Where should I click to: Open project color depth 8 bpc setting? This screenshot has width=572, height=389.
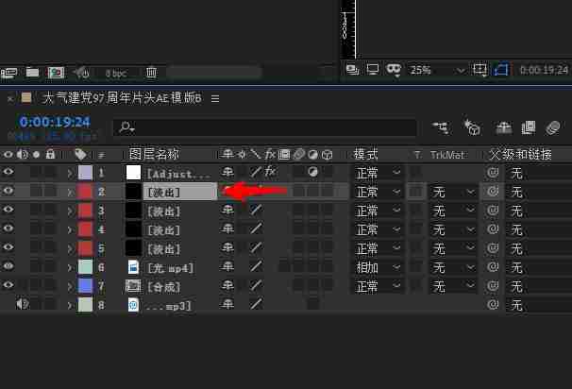click(116, 74)
